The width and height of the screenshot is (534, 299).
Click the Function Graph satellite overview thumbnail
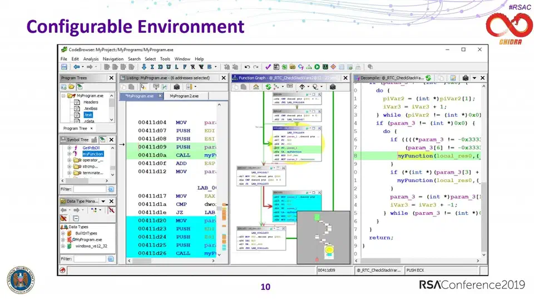click(x=323, y=237)
